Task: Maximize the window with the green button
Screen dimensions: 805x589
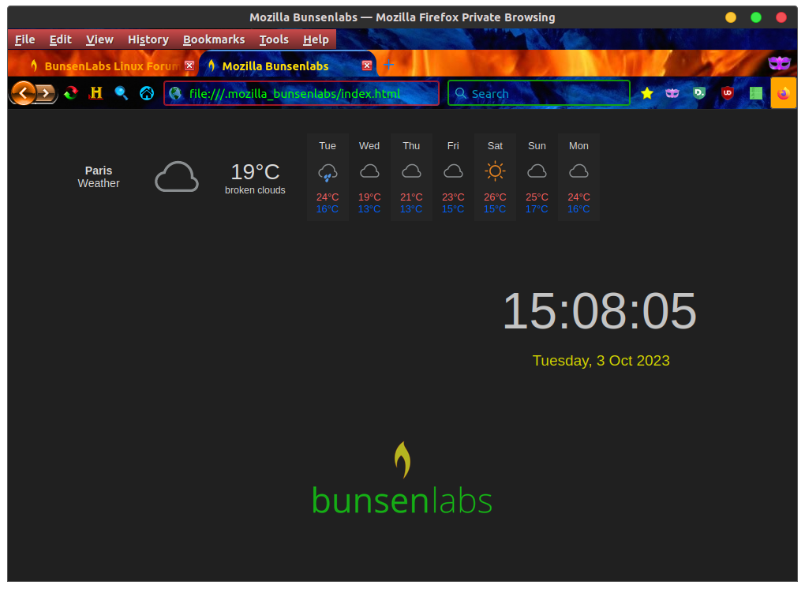Action: tap(756, 17)
